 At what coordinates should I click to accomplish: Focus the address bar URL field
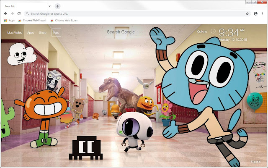(x=137, y=14)
